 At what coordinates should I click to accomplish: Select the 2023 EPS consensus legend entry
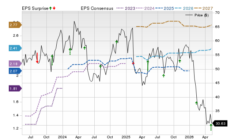[126, 8]
